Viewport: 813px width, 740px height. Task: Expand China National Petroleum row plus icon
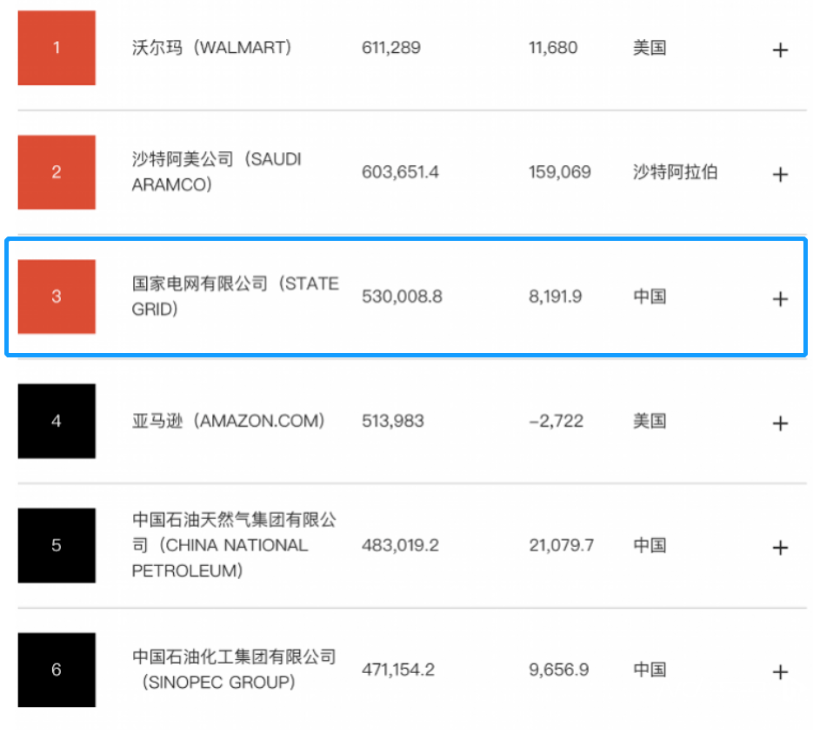[780, 548]
